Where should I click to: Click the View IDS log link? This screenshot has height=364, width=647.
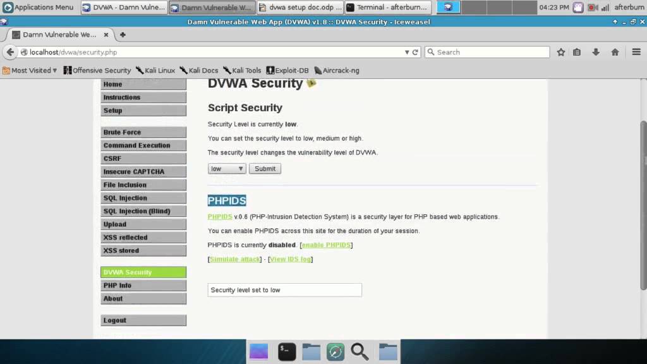[291, 259]
